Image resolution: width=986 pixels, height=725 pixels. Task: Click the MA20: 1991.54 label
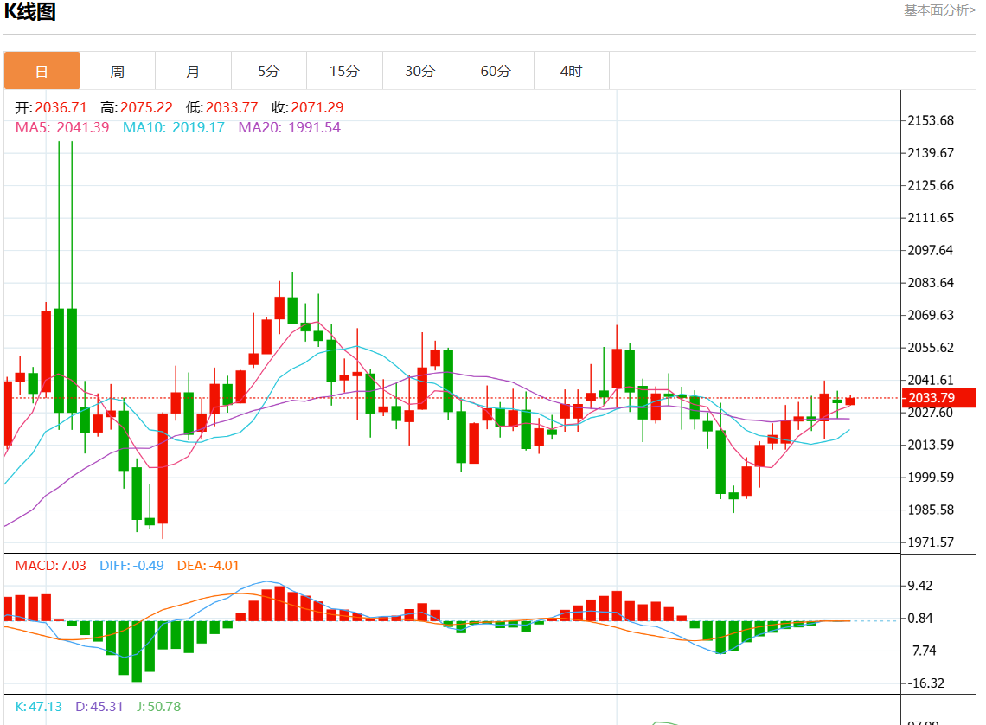tap(289, 128)
